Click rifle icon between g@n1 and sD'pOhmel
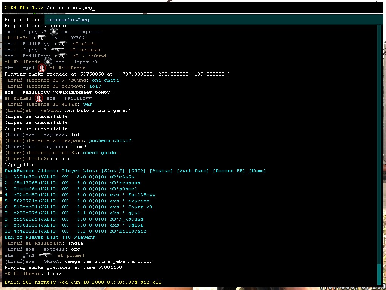The height and width of the screenshot is (290, 386). coord(46,255)
